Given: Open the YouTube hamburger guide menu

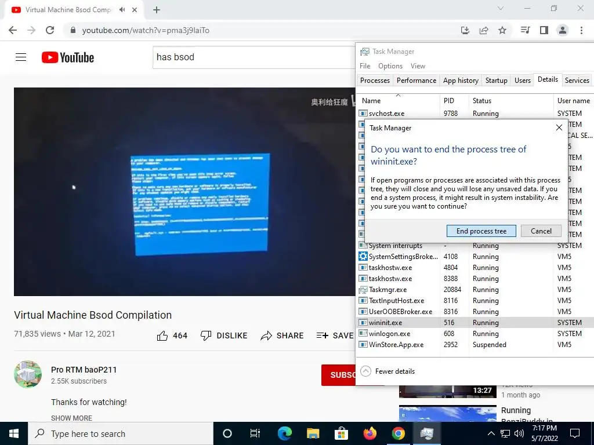Looking at the screenshot, I should click(x=21, y=57).
